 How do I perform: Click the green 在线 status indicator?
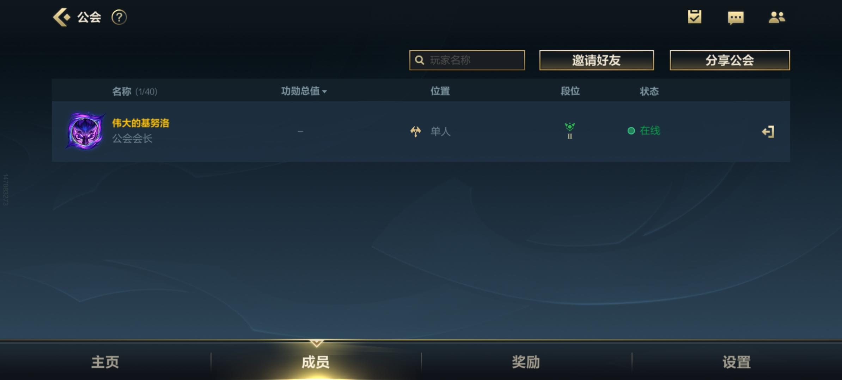click(644, 131)
